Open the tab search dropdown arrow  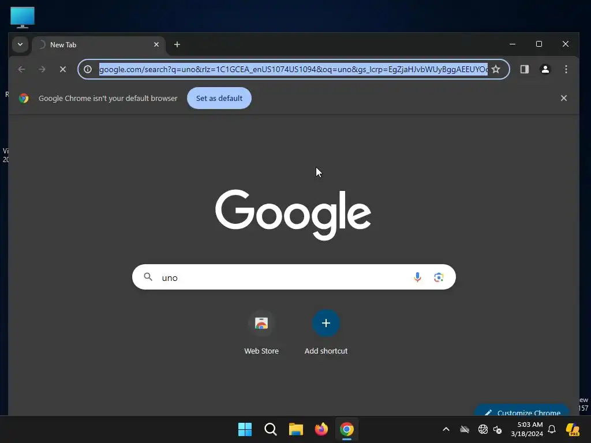(x=20, y=44)
